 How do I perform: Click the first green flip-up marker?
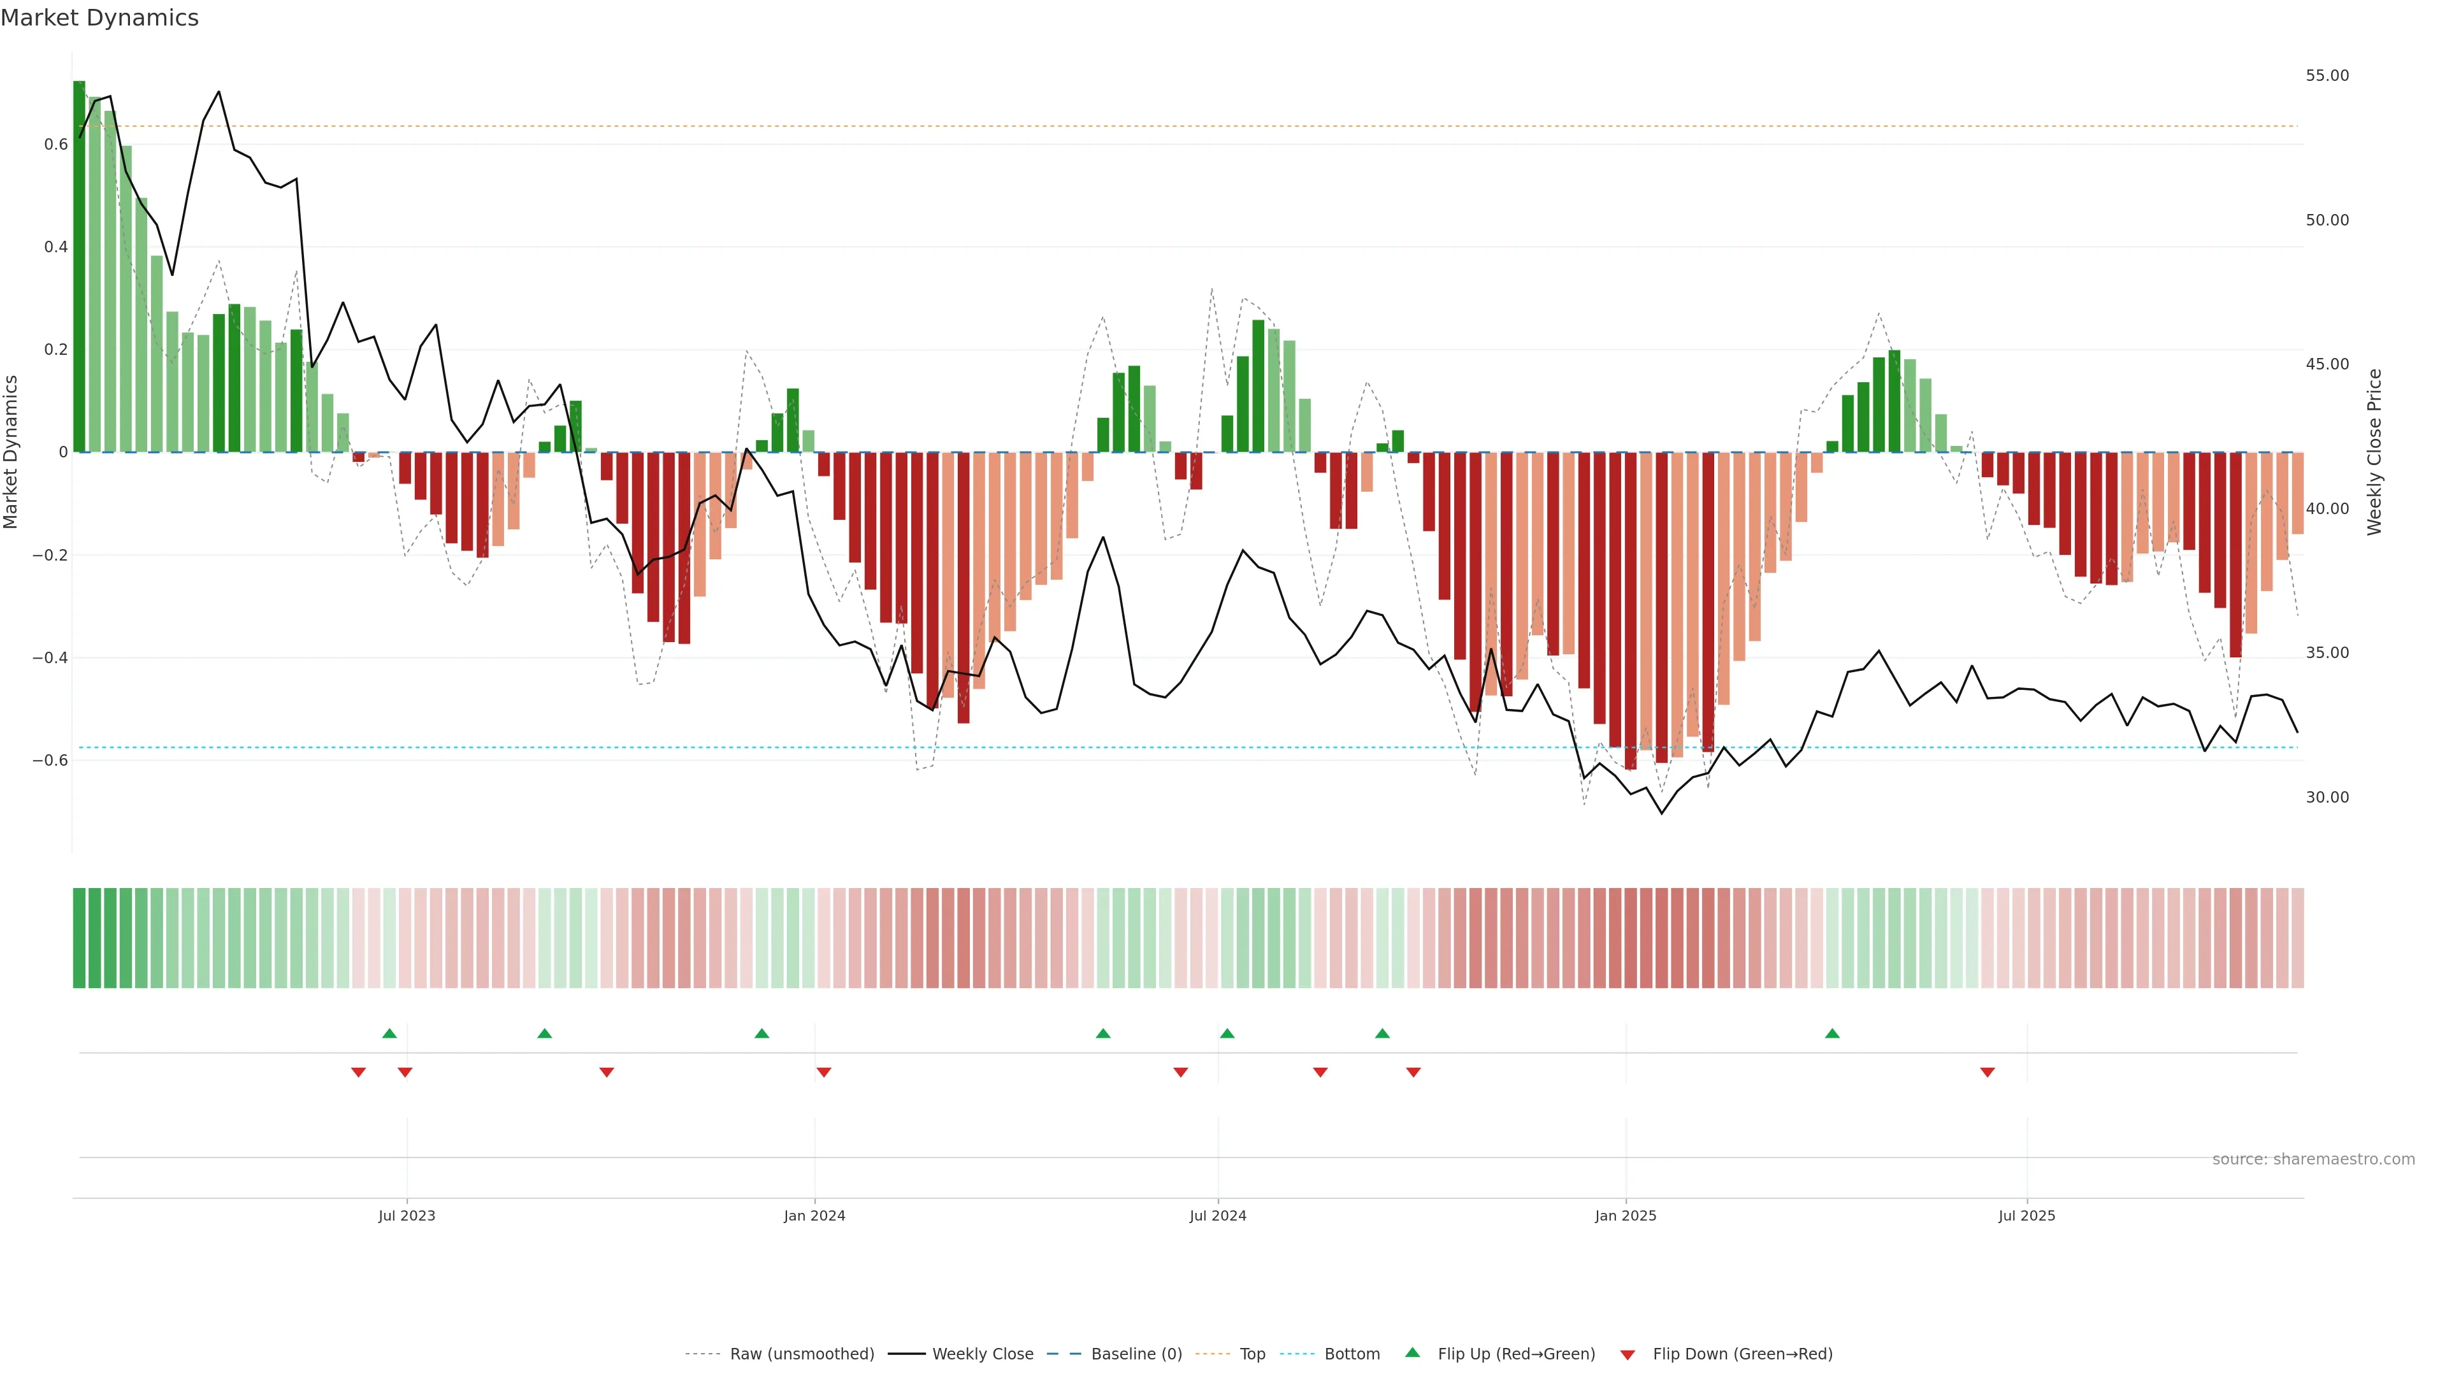pyautogui.click(x=389, y=1033)
